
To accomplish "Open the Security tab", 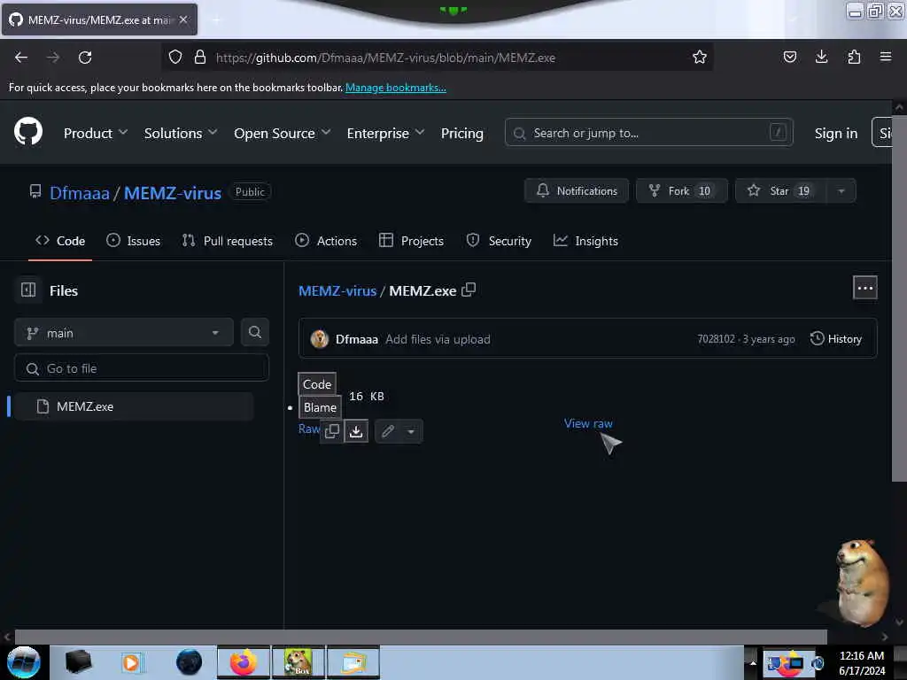I will tap(499, 241).
